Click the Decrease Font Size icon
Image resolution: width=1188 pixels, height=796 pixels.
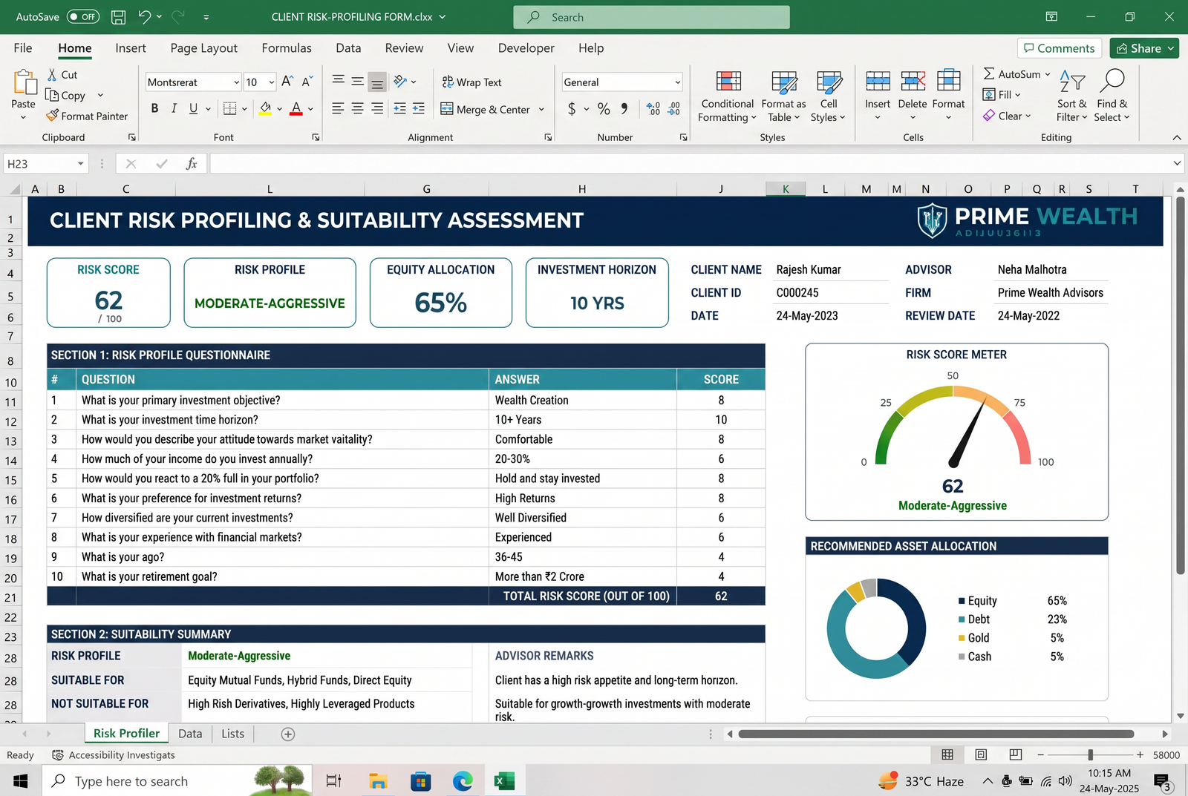[307, 82]
